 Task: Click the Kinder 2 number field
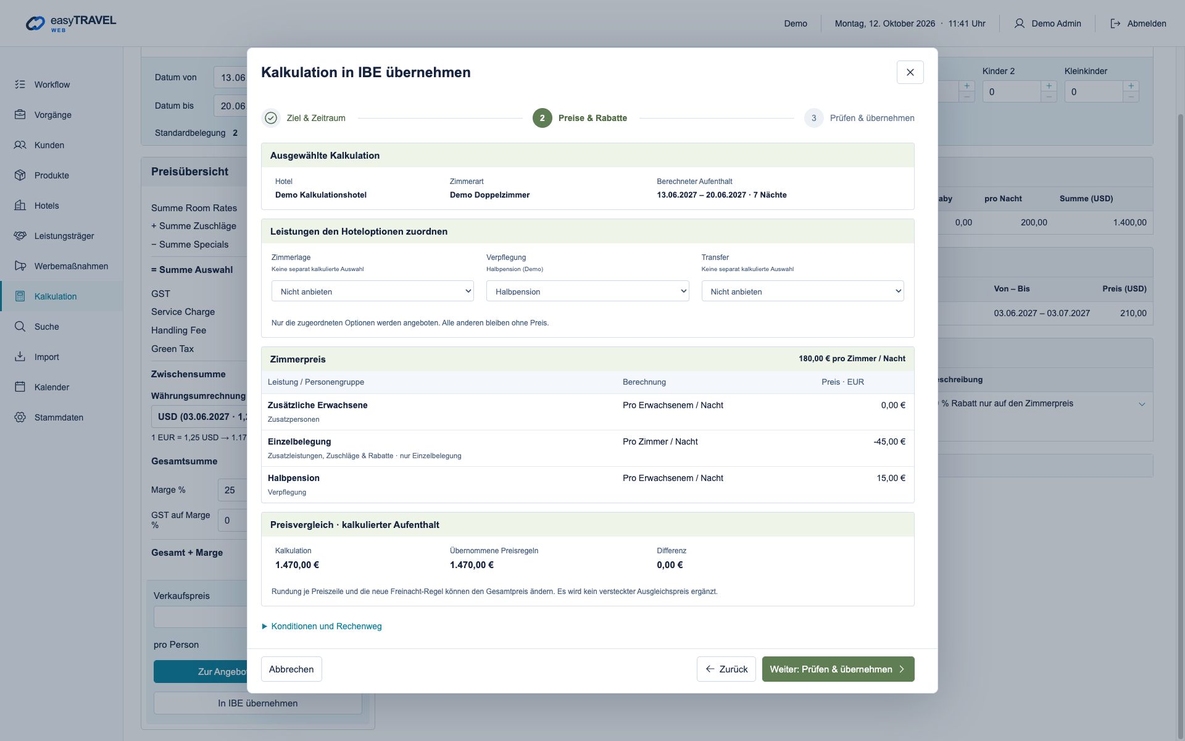(x=1011, y=91)
